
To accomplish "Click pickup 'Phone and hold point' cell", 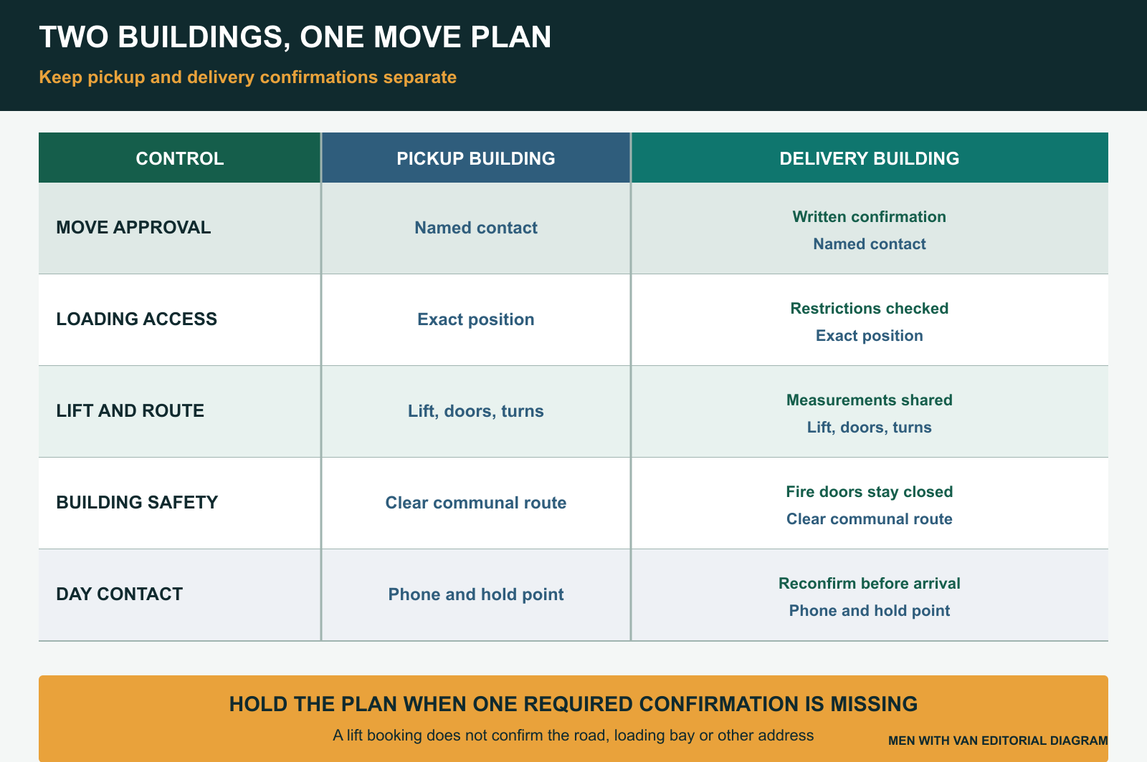I will [x=476, y=594].
